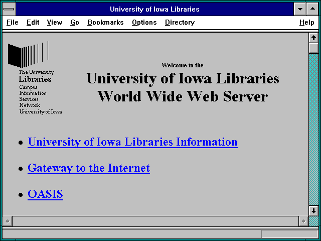
Task: Open the Gateway to the Internet link
Action: [89, 168]
